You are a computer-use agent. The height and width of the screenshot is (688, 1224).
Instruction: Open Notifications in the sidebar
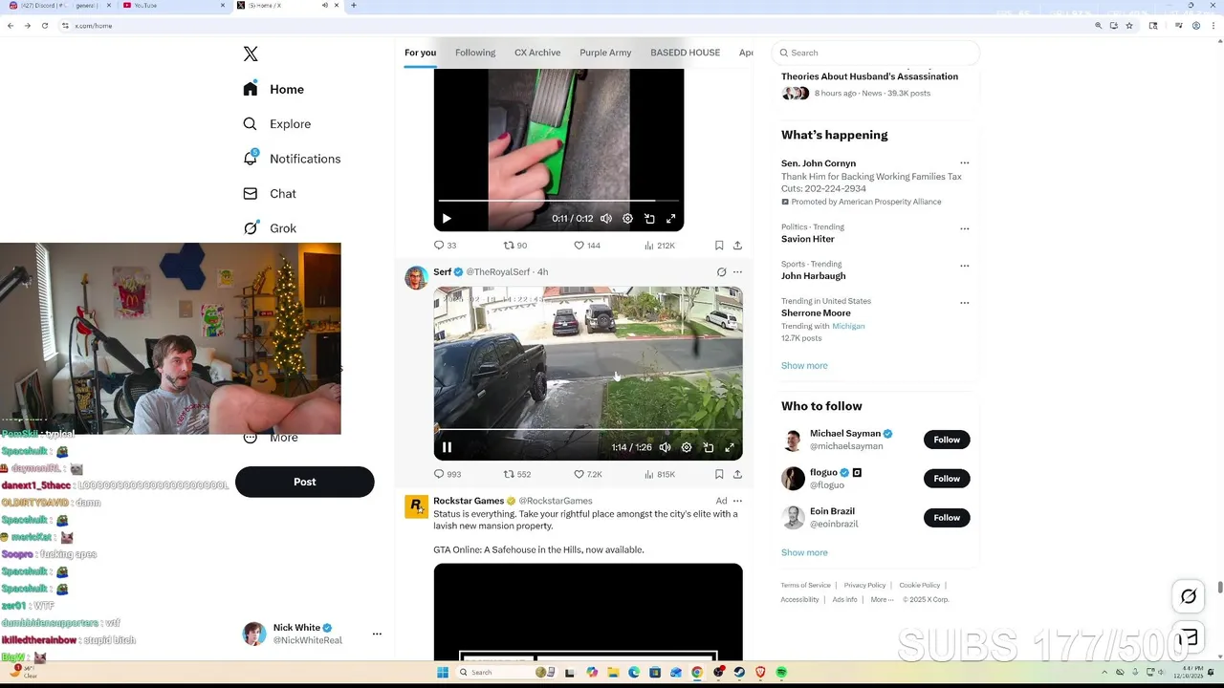point(292,159)
